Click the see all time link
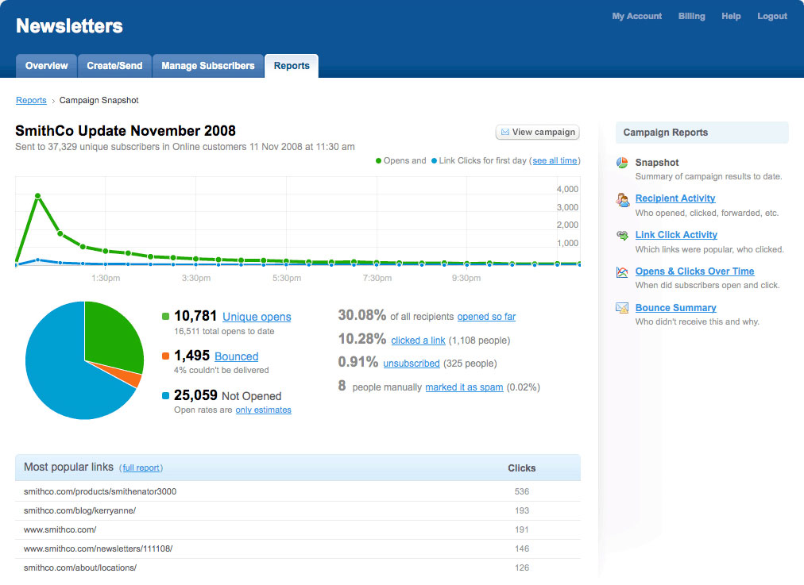 (555, 161)
